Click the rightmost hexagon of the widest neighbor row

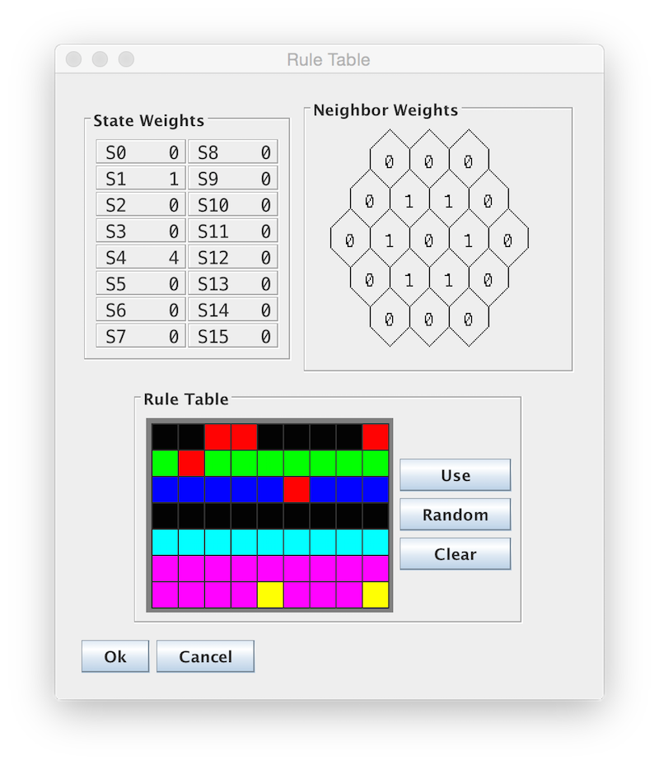pyautogui.click(x=508, y=240)
